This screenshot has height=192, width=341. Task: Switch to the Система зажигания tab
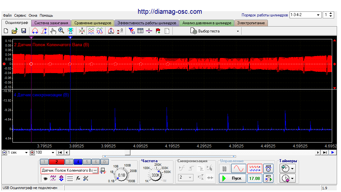pos(51,23)
